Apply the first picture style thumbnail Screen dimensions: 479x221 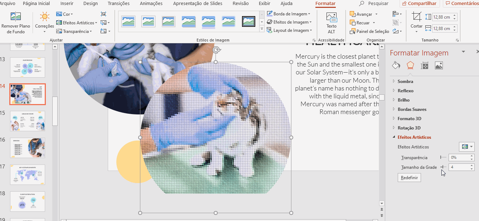(x=128, y=21)
